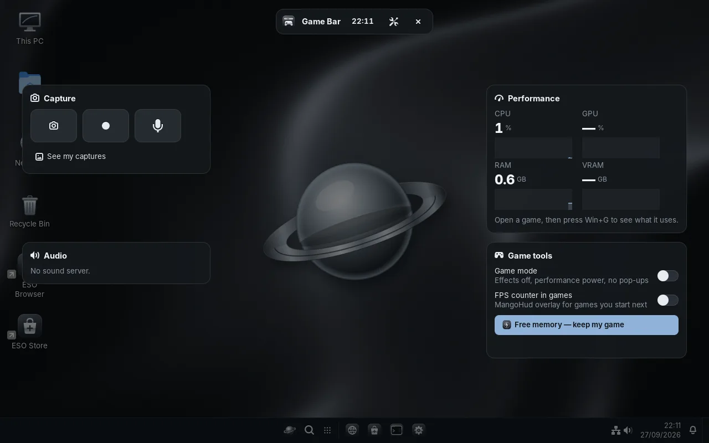Click the 'Game Bar' title text
The height and width of the screenshot is (443, 709).
coord(321,22)
